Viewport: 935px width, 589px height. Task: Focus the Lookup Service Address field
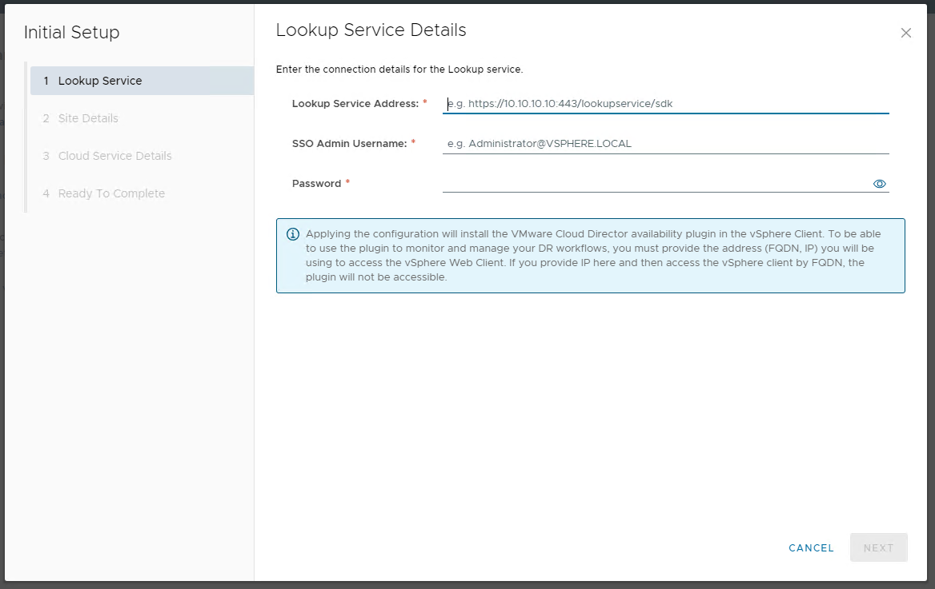tap(664, 104)
